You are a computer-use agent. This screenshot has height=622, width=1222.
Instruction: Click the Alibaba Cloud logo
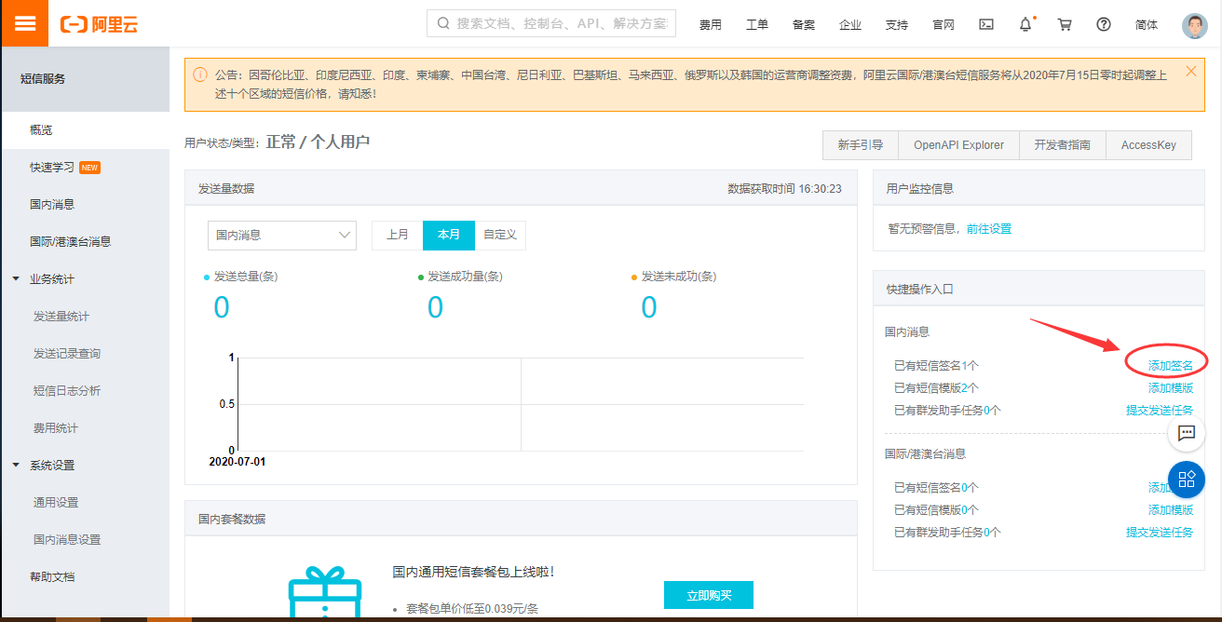[99, 24]
